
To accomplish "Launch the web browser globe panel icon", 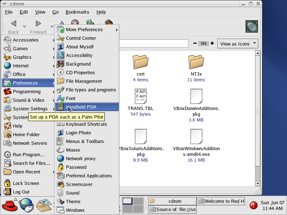I will click(x=27, y=205).
